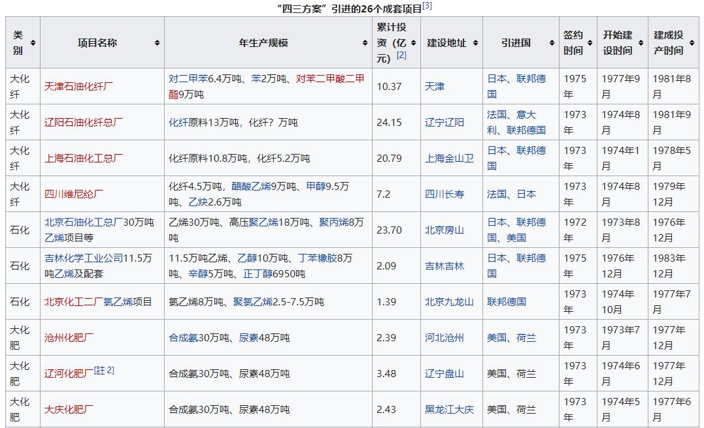Open 沧州化肥厂 link

pos(69,337)
